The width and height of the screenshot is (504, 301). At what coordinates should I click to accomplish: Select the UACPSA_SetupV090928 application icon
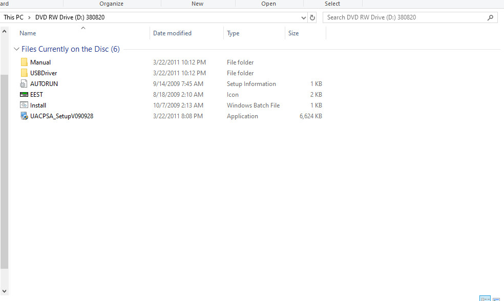[24, 116]
